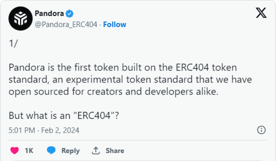276x161 pixels.
Task: Open the tweet info icon
Action: click(261, 130)
